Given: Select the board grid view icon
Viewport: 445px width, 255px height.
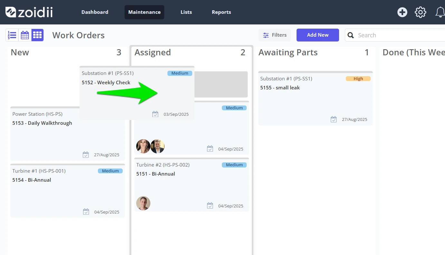Looking at the screenshot, I should 37,35.
